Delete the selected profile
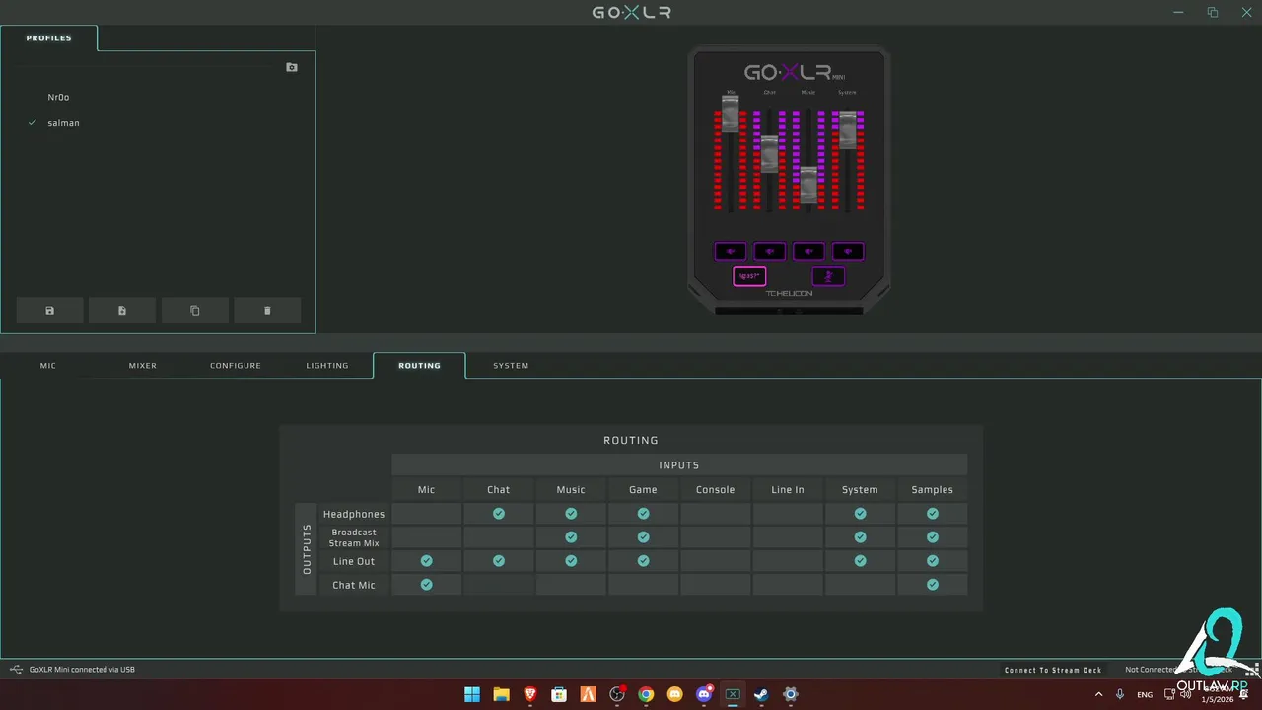 pos(267,310)
